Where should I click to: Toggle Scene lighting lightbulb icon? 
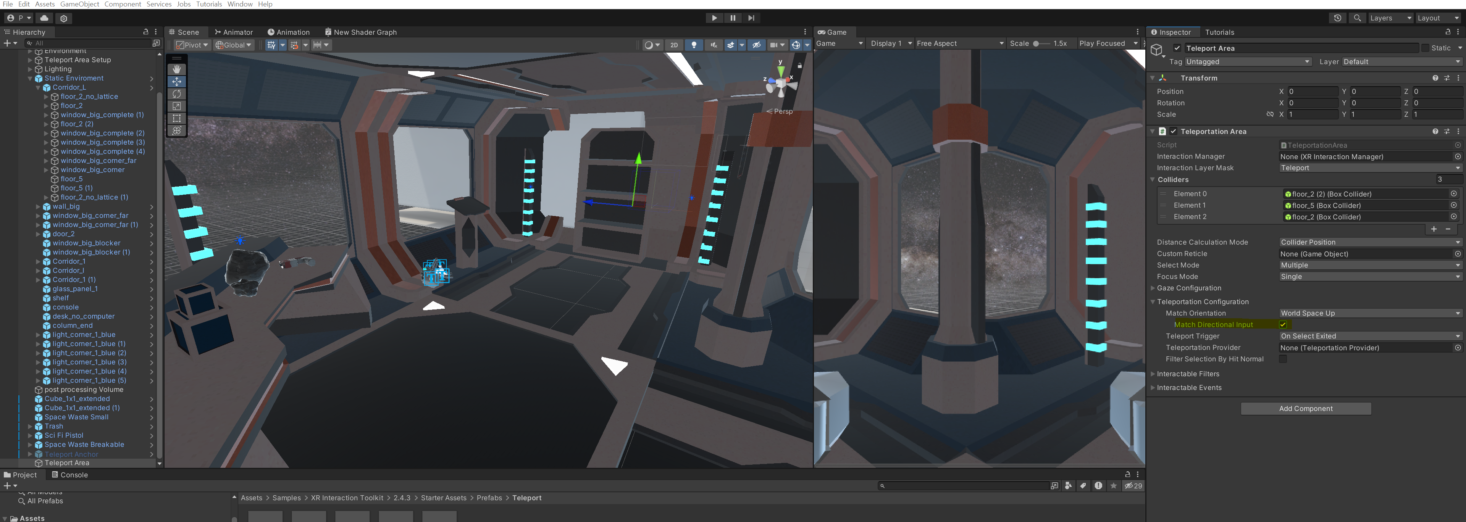[x=694, y=45]
